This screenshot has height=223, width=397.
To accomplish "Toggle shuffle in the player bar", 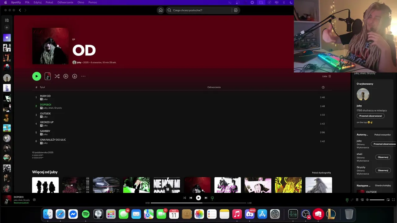I will tap(185, 198).
